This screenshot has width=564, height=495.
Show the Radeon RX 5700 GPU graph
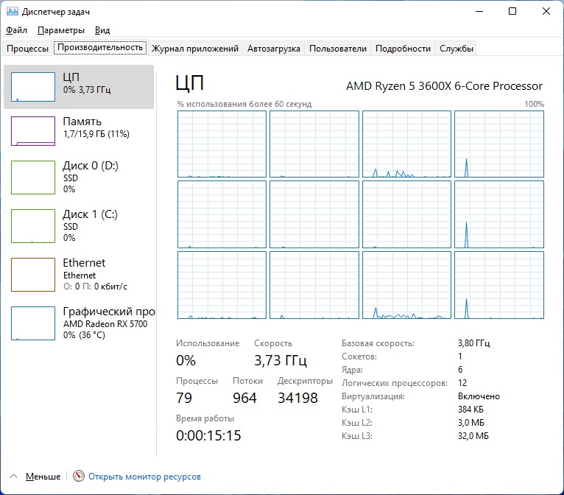point(33,323)
